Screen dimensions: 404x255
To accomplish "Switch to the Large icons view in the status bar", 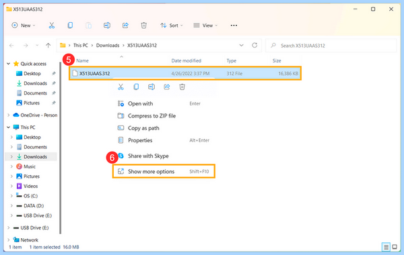I will click(x=395, y=247).
